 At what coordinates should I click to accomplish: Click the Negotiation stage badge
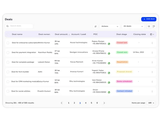[x=122, y=62]
